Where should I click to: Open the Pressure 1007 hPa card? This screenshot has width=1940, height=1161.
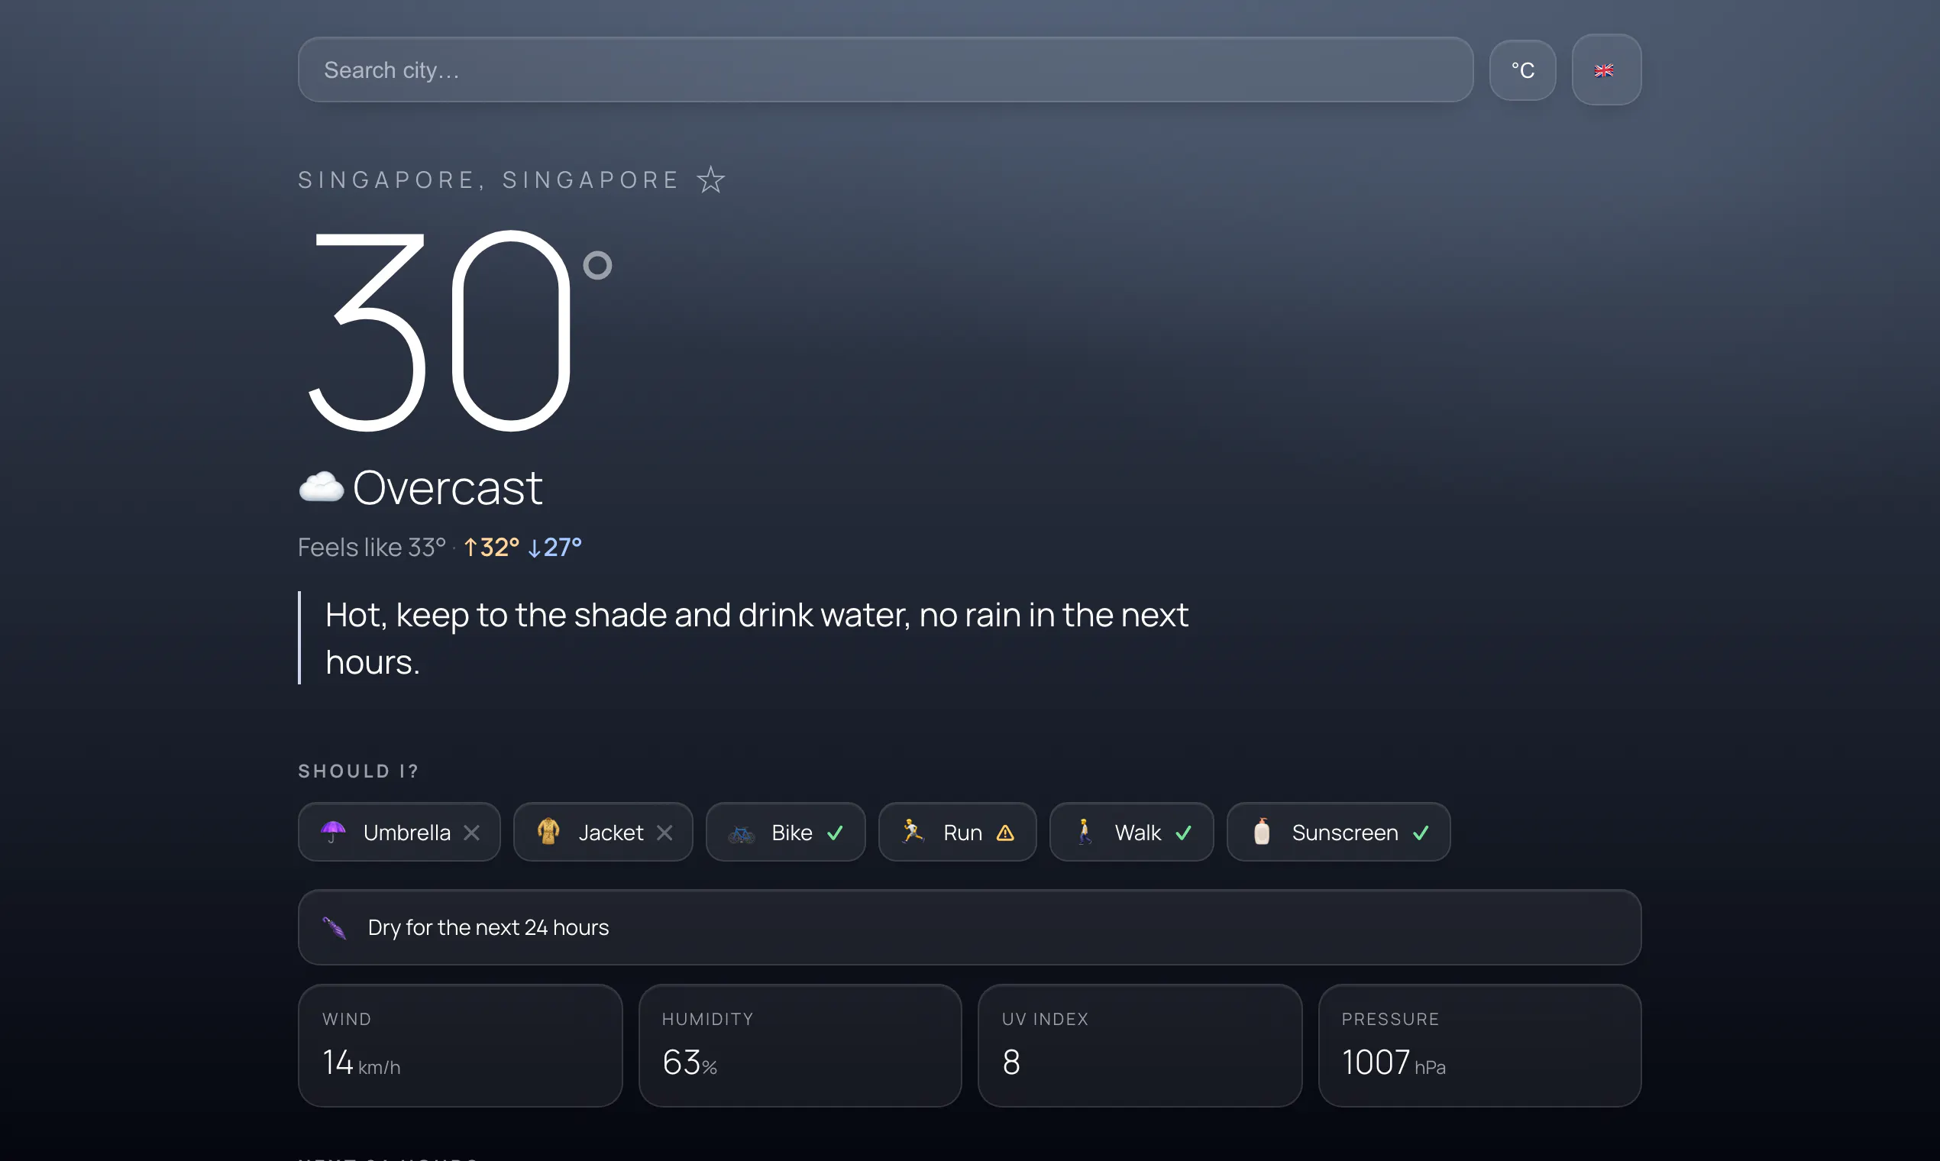point(1479,1045)
